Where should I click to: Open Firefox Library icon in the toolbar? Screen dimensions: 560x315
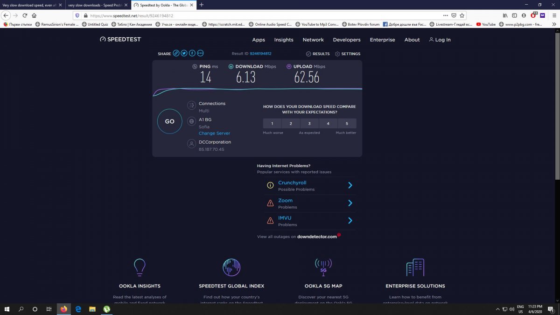tap(505, 15)
